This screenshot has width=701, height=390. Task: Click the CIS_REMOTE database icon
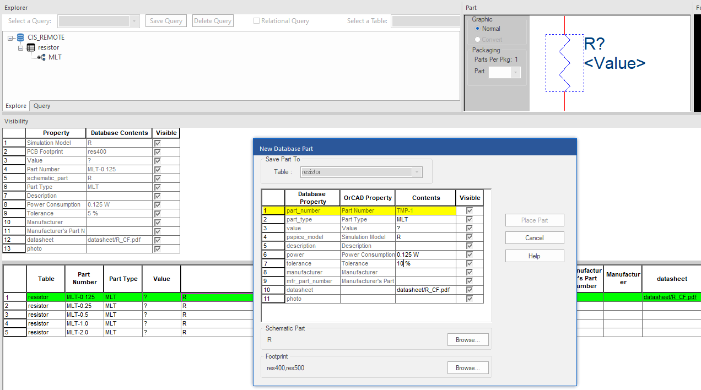(20, 37)
